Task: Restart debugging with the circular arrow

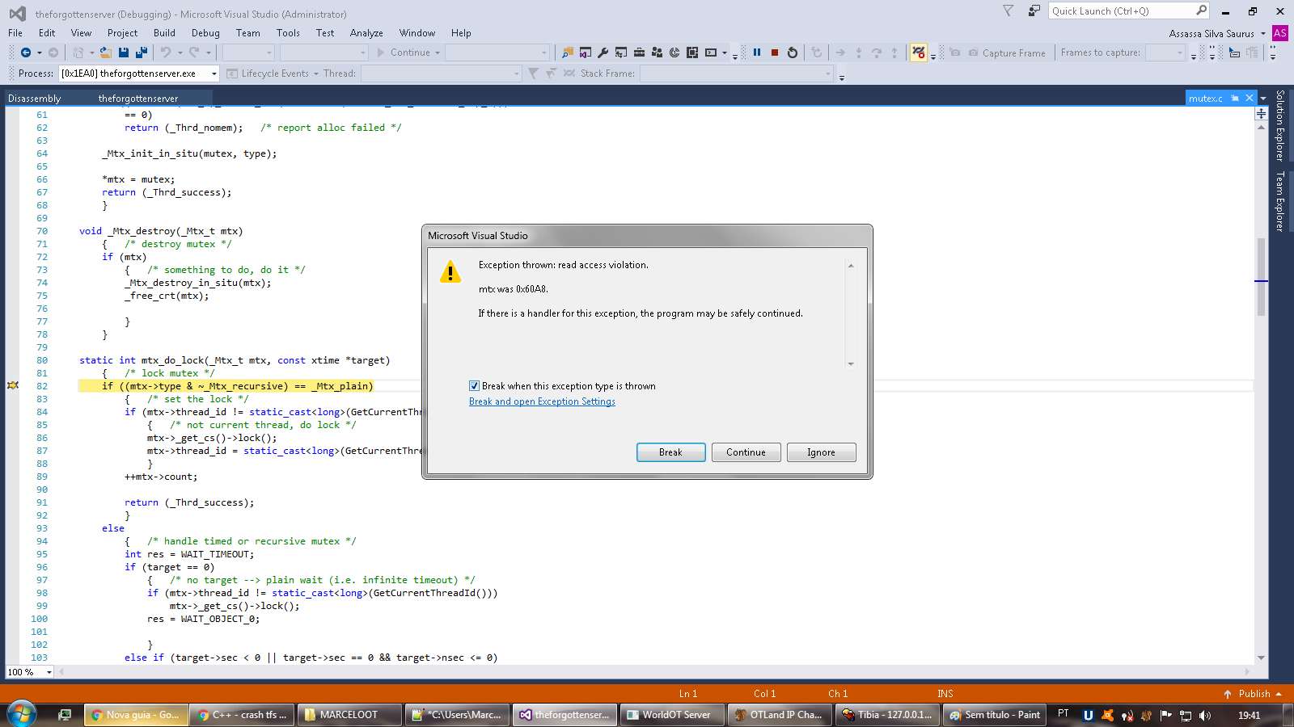Action: [x=793, y=53]
